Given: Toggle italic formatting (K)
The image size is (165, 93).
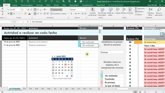Looking at the screenshot, I should [11, 14].
